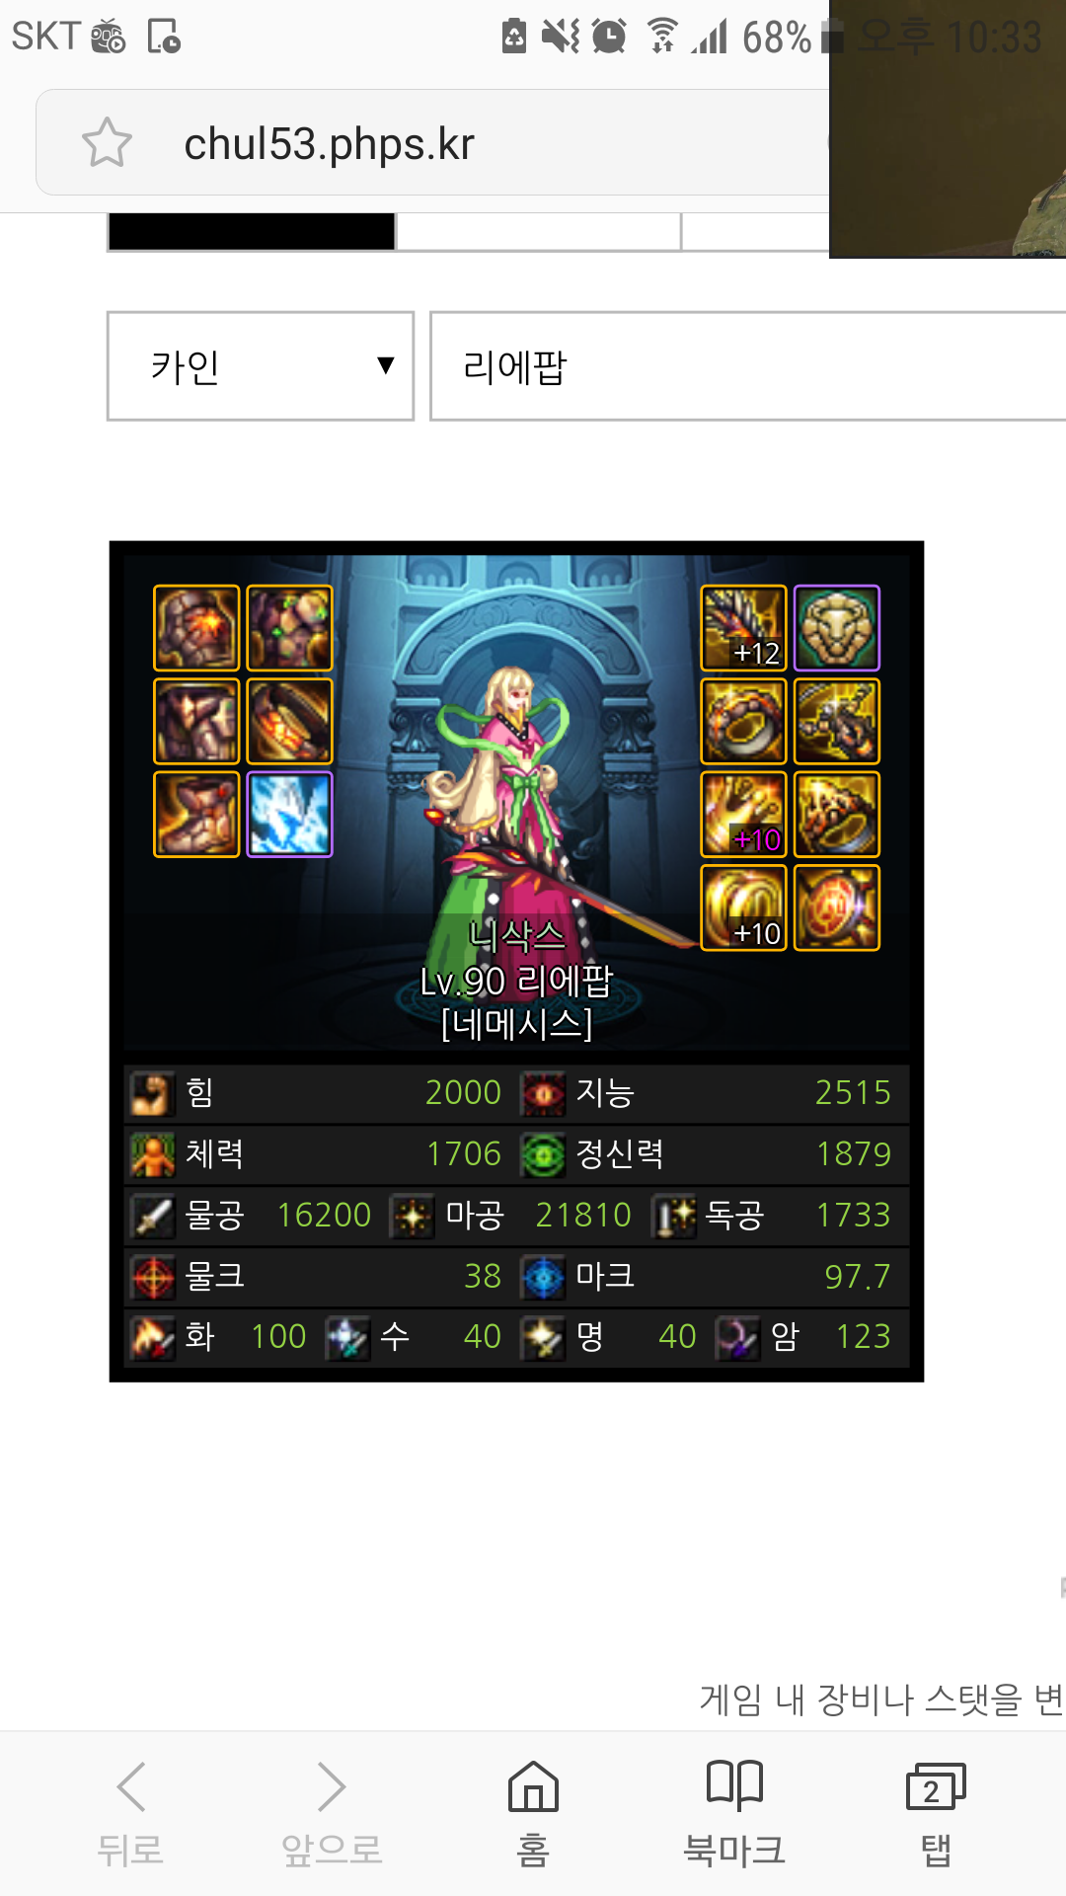Viewport: 1066px width, 1896px height.
Task: Select the black active tab
Action: point(252,232)
